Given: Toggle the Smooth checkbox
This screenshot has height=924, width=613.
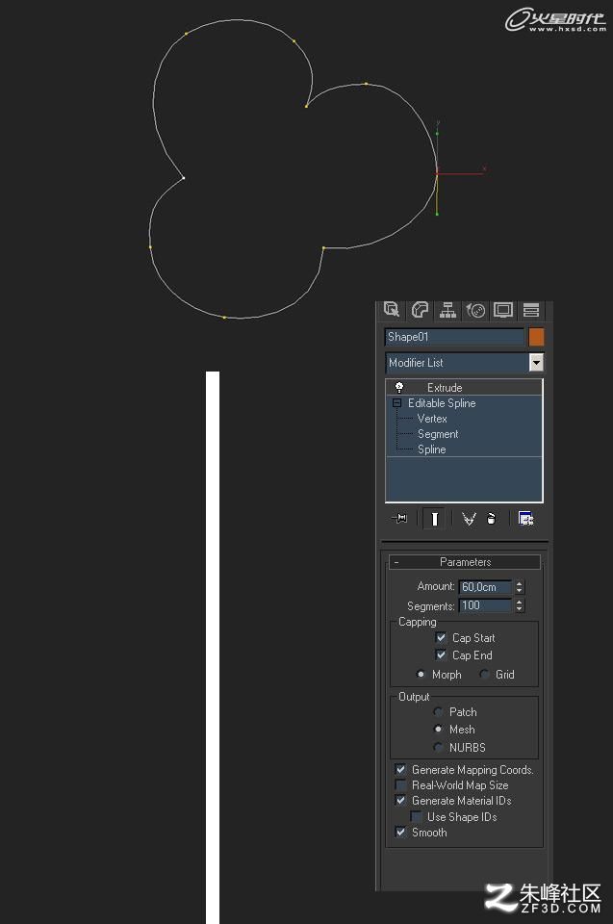Looking at the screenshot, I should click(x=400, y=832).
